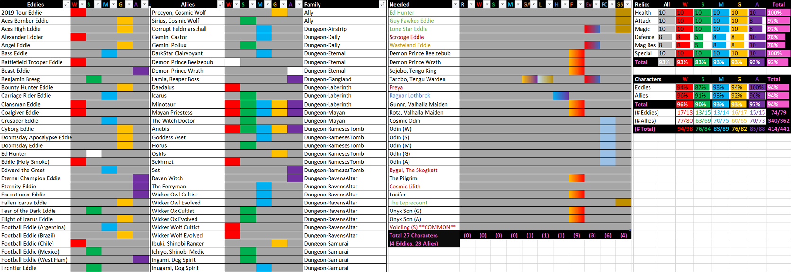Select the purple cell for Beast Eddie
The width and height of the screenshot is (791, 272).
point(141,71)
